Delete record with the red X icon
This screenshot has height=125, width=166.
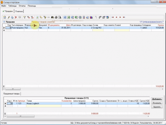(x=16, y=17)
